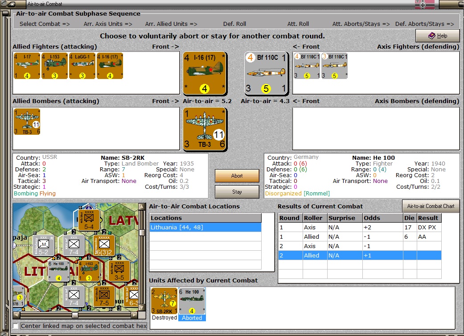Select highlighted round 2 Allied row
The height and width of the screenshot is (336, 464).
point(360,255)
